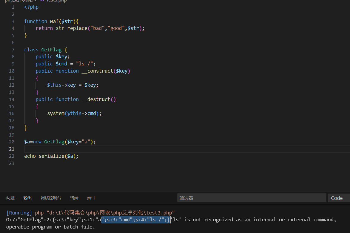
Task: Click the "bad" string literal
Action: (98, 28)
